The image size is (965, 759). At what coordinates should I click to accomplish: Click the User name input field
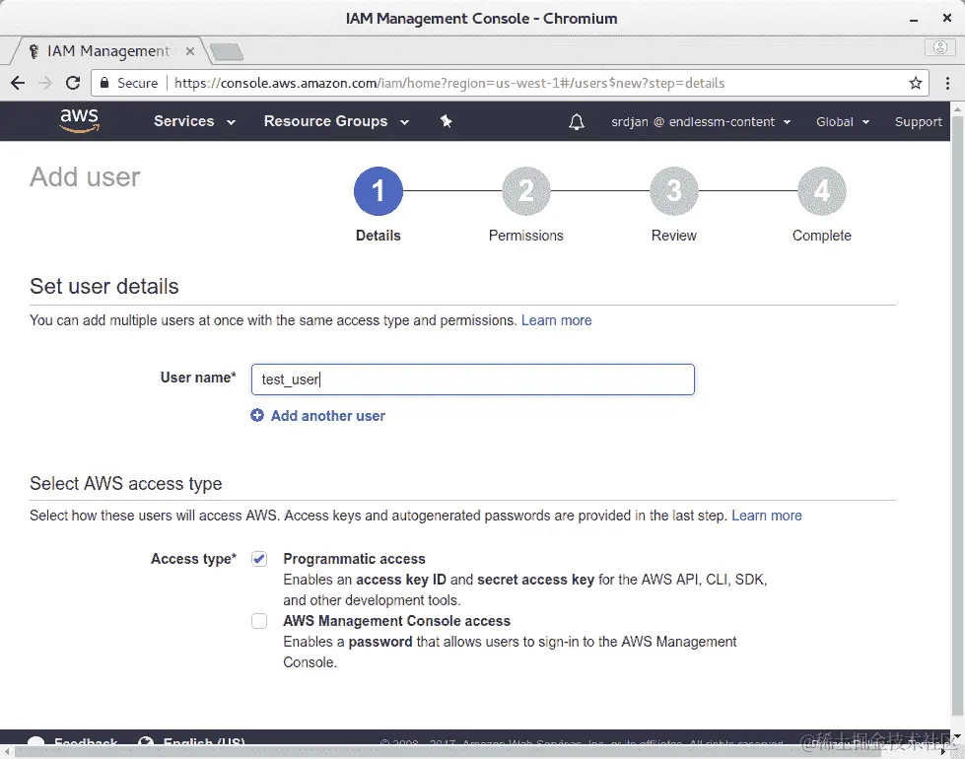(473, 379)
